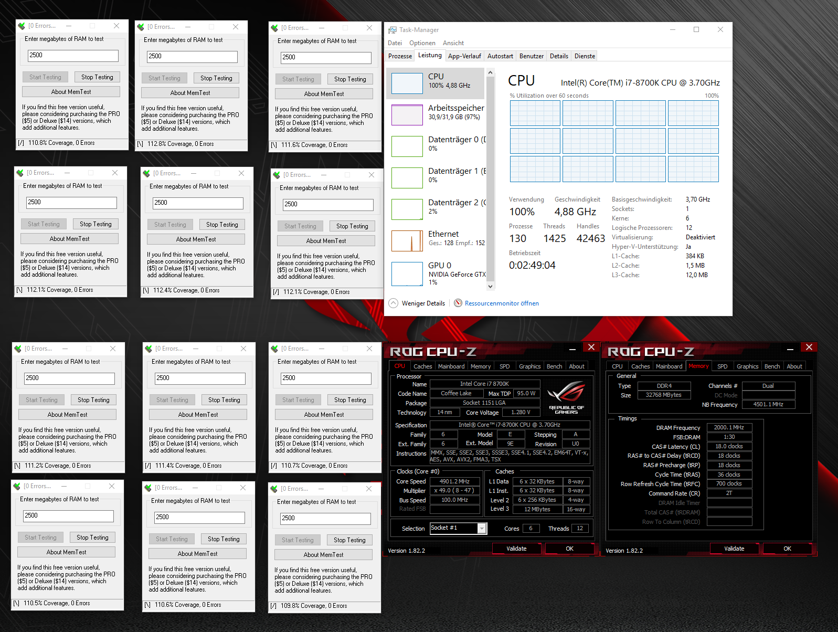This screenshot has height=632, width=838.
Task: Click the 2500 RAM field in 111.4% Coverage MemTest
Action: 200,378
